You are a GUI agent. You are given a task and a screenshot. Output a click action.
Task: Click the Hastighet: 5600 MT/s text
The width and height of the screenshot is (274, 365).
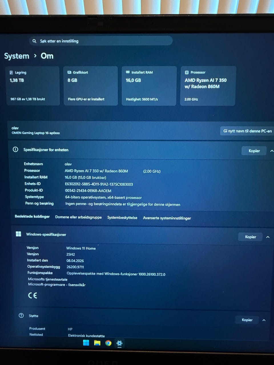click(x=142, y=99)
